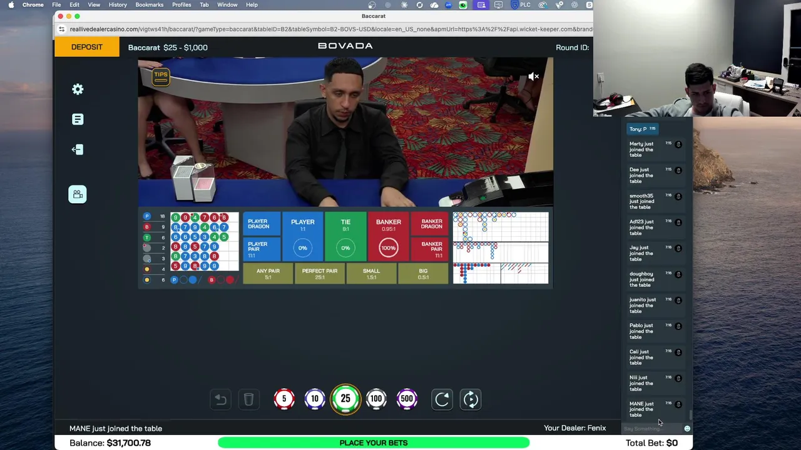The image size is (801, 450).
Task: Bet on BANKER DRAGON
Action: pyautogui.click(x=430, y=224)
